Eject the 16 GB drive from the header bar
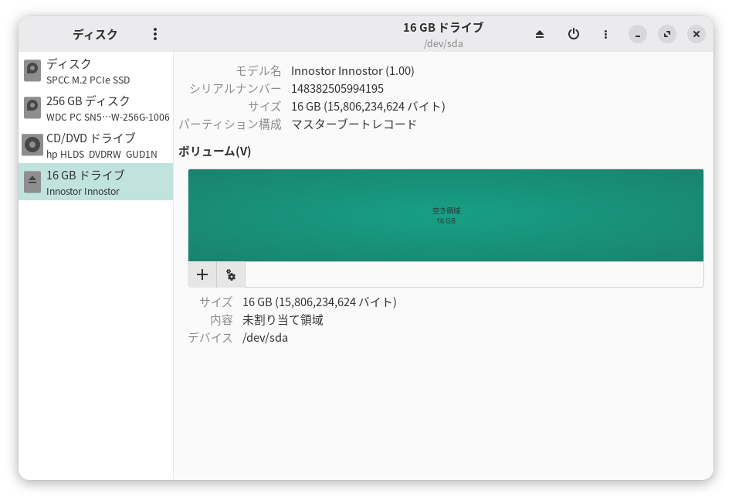This screenshot has width=732, height=501. pos(540,34)
